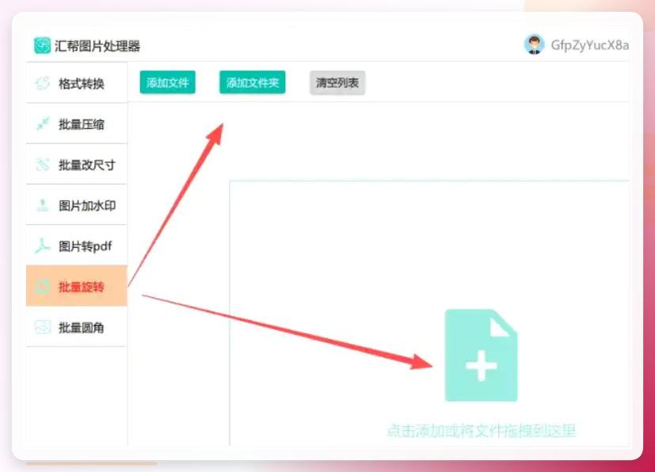The width and height of the screenshot is (655, 472).
Task: Go to the 图片加水印 section
Action: point(77,205)
